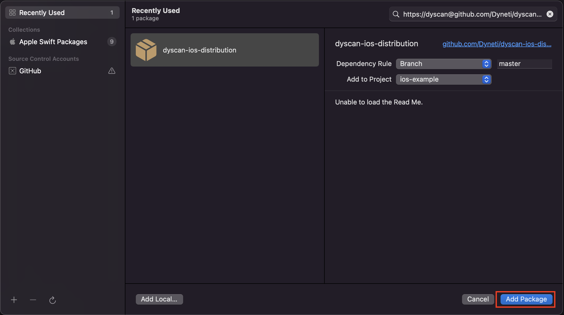
Task: Click the GitHub account icon in sidebar
Action: (x=12, y=71)
